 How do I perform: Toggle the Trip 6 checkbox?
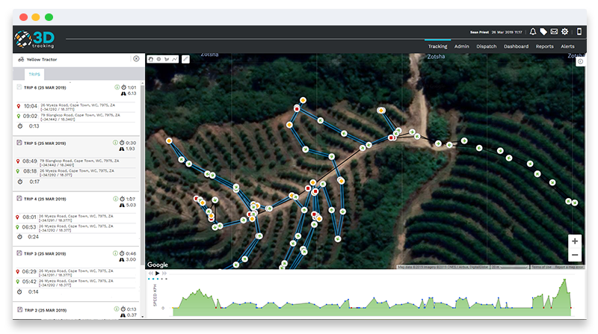coord(19,87)
